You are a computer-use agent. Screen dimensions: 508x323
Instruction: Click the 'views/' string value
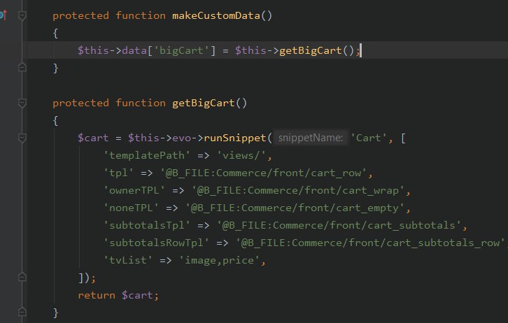click(x=241, y=155)
